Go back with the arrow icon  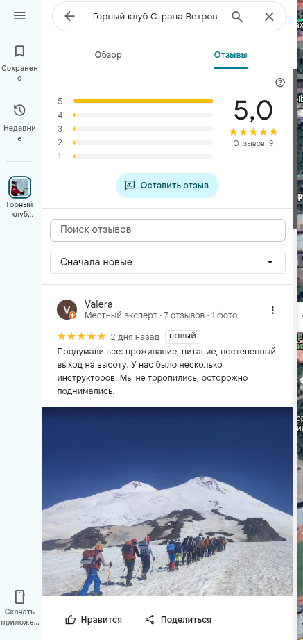(69, 16)
